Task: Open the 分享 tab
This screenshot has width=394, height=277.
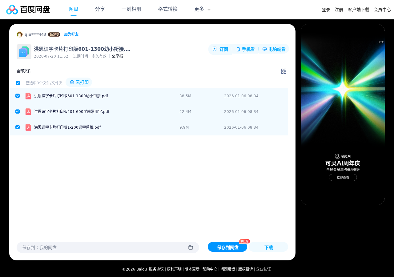Action: click(100, 9)
